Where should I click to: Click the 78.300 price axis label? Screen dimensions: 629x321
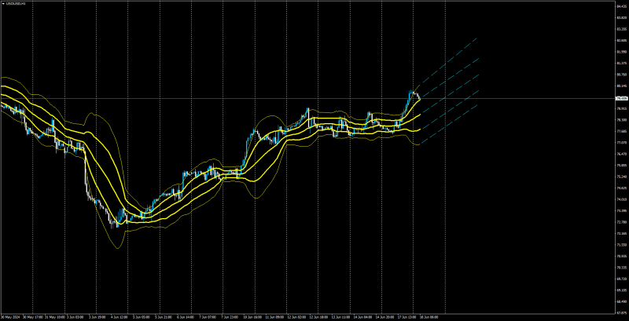[622, 120]
